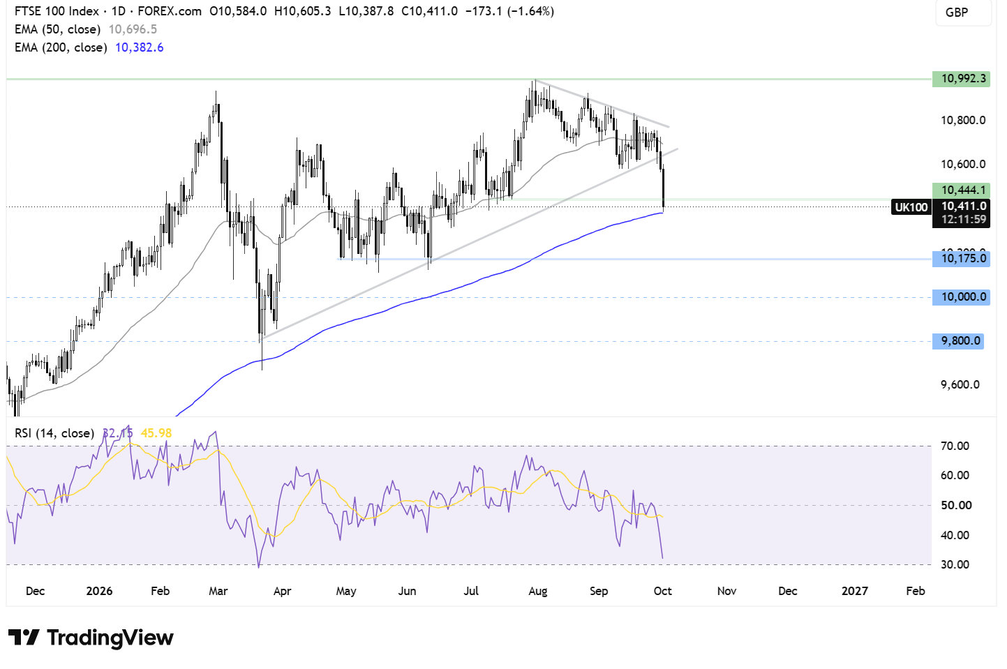This screenshot has width=1007, height=669.
Task: Click the GBP currency button
Action: pos(963,13)
